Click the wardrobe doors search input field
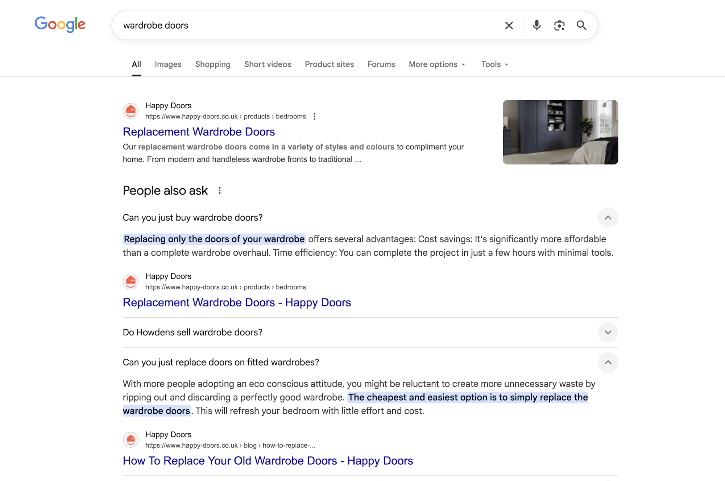The width and height of the screenshot is (725, 481). [x=308, y=25]
